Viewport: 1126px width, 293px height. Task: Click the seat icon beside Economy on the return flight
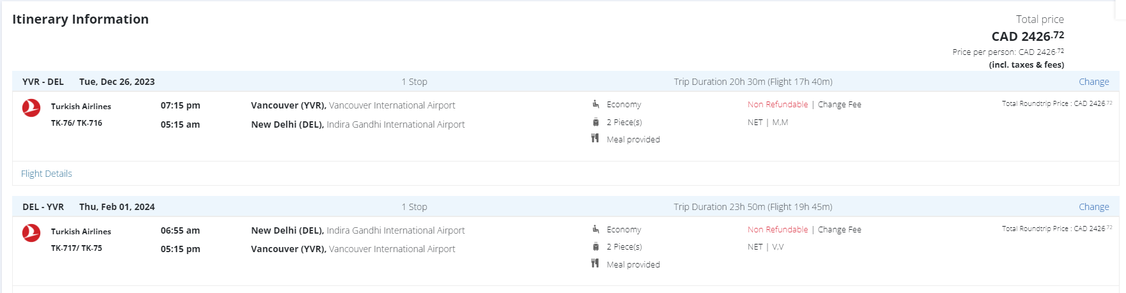click(x=596, y=229)
